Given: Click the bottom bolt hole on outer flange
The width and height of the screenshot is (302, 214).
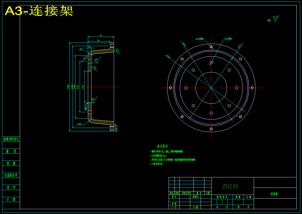Looking at the screenshot, I should [x=211, y=129].
